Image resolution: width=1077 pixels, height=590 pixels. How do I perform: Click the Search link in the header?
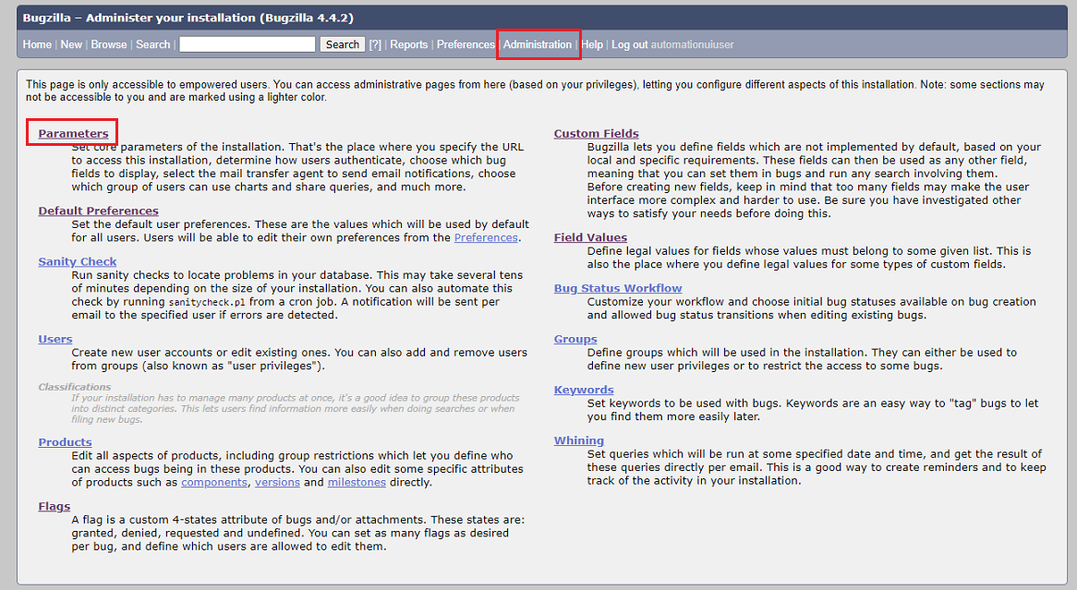152,44
